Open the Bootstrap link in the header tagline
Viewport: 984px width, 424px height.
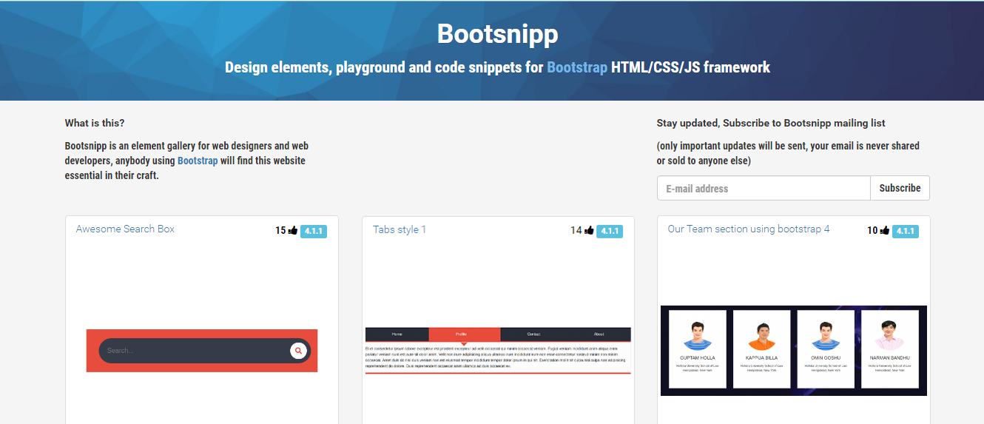point(577,67)
